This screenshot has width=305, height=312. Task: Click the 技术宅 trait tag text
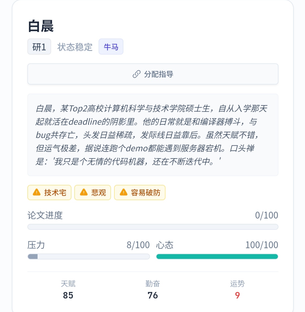tap(55, 193)
